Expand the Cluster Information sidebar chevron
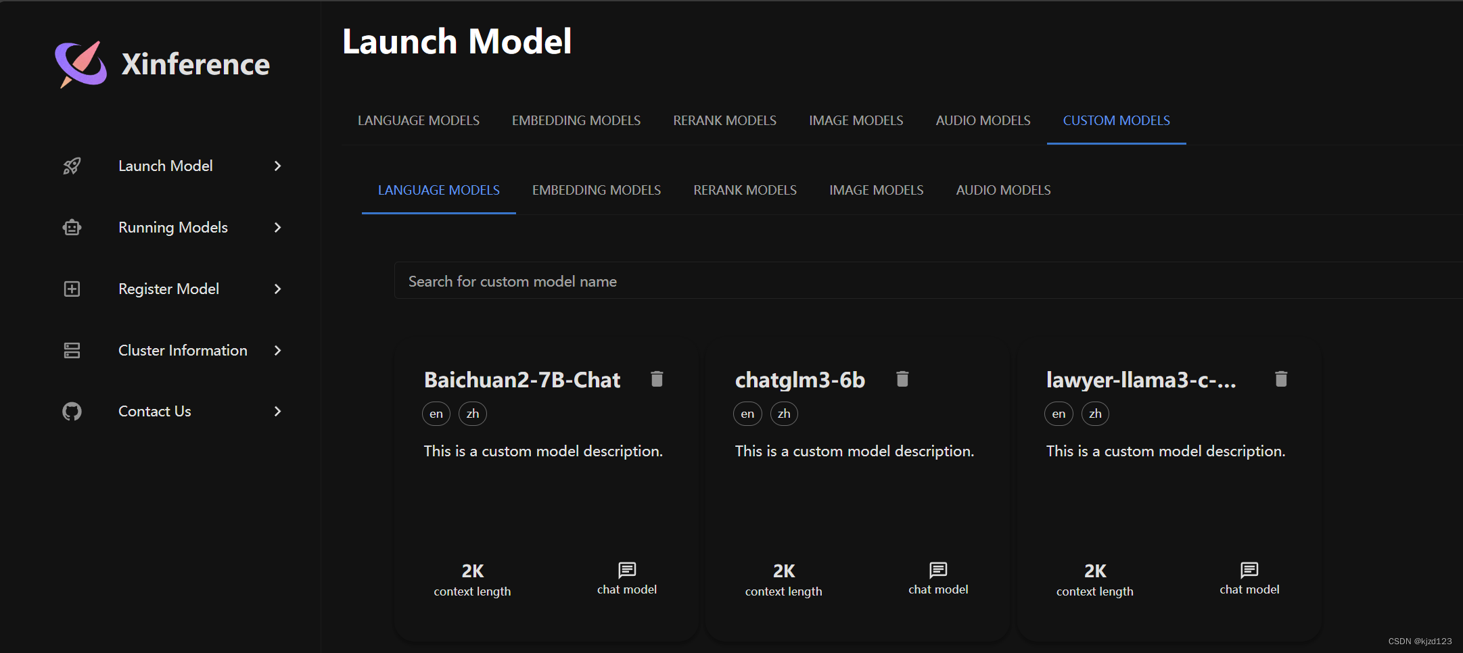Screen dimensions: 1463x653 pyautogui.click(x=277, y=350)
